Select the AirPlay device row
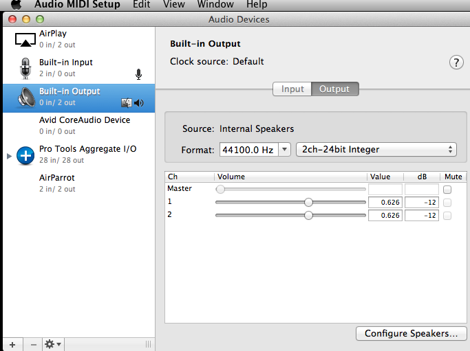This screenshot has width=470, height=351. 79,40
